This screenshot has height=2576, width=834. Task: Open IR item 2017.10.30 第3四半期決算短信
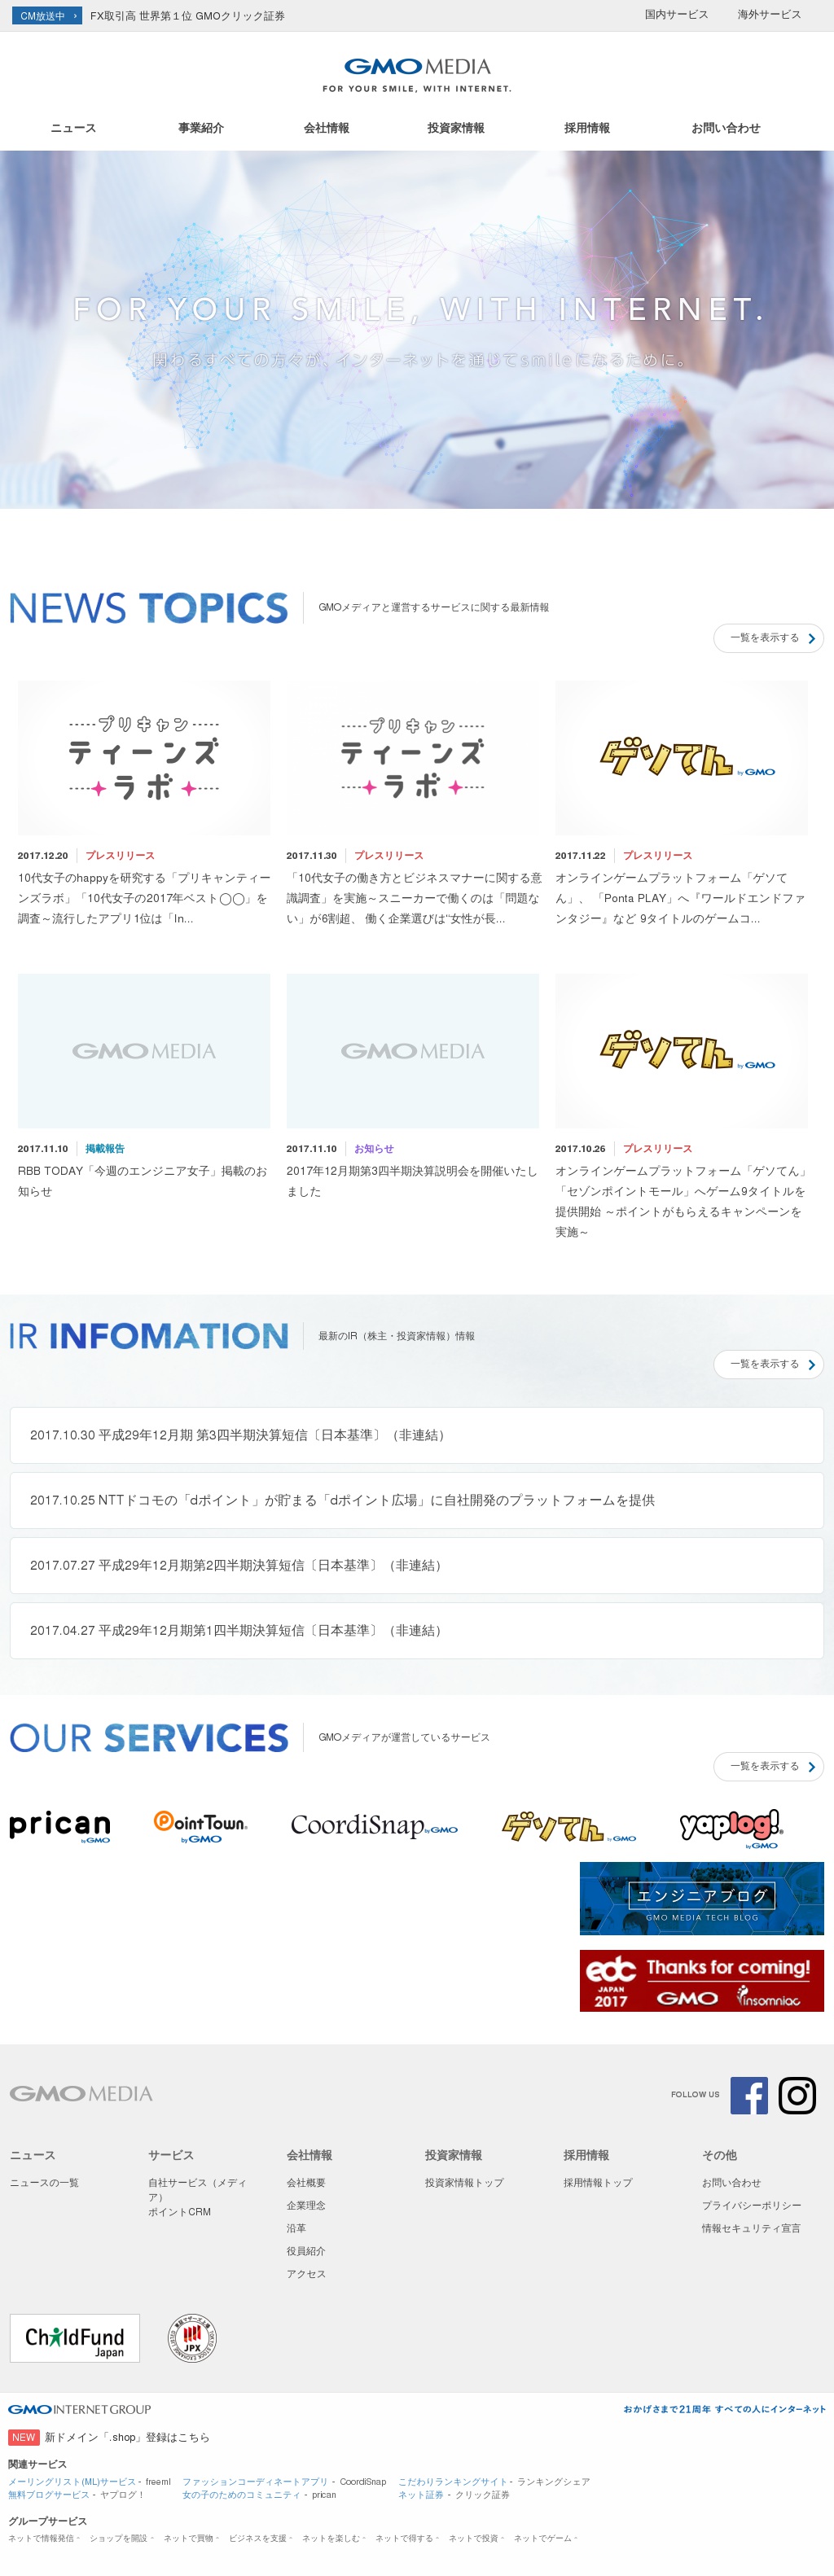[x=417, y=1435]
